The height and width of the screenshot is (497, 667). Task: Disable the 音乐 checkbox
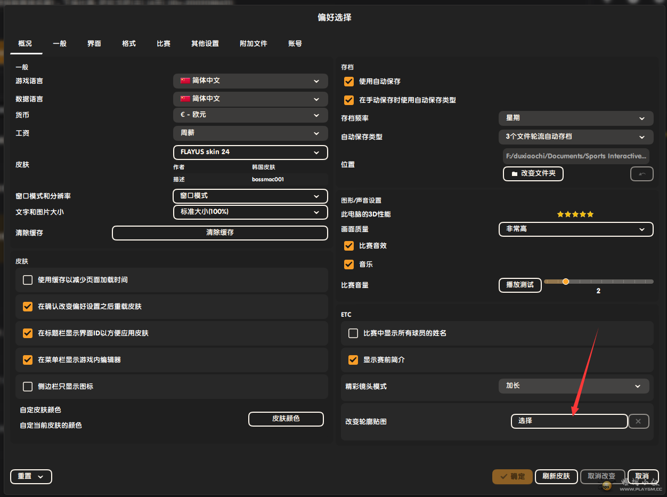click(349, 264)
